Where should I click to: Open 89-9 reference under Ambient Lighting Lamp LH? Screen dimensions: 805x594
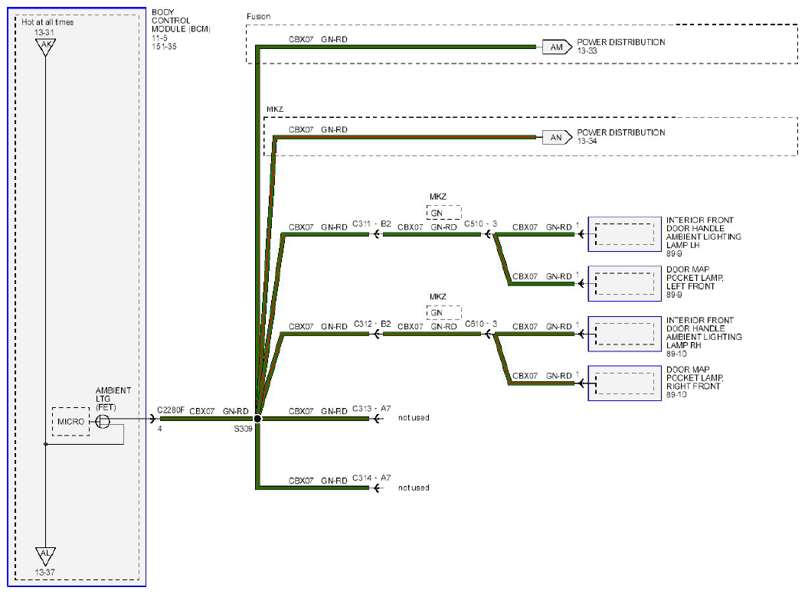[x=674, y=253]
